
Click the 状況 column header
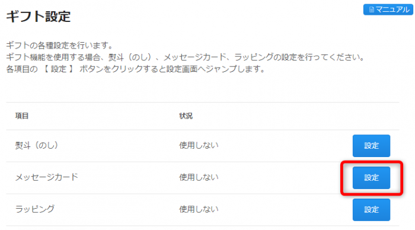(x=186, y=116)
